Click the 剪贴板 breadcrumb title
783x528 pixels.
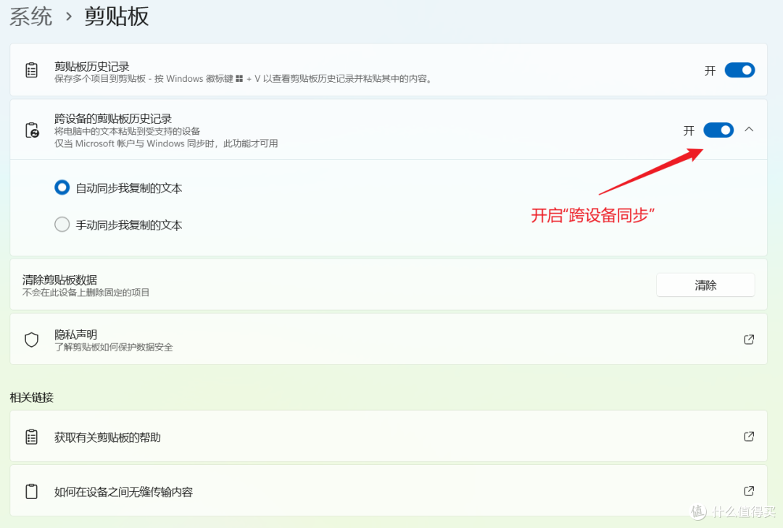coord(116,17)
